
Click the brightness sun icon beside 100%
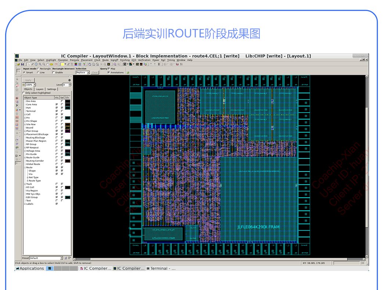[x=24, y=85]
